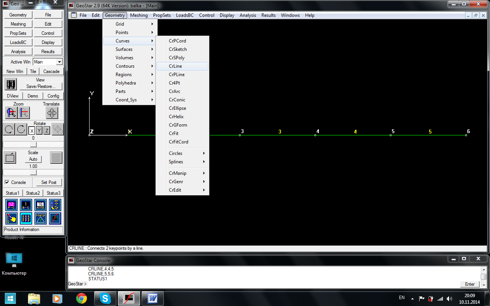Click the 16 AXIS icon
This screenshot has width=490, height=306.
[x=41, y=205]
